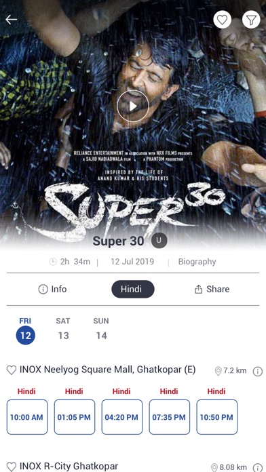Screen dimensions: 266x472
Task: Tap the back arrow icon
Action: click(11, 20)
